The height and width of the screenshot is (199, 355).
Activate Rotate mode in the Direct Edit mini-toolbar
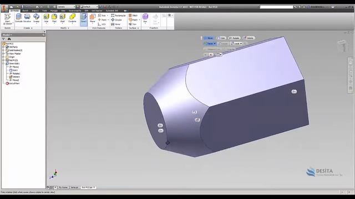click(x=234, y=38)
